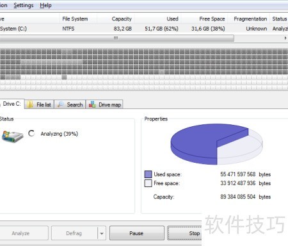Open the Settings menu

click(x=24, y=5)
